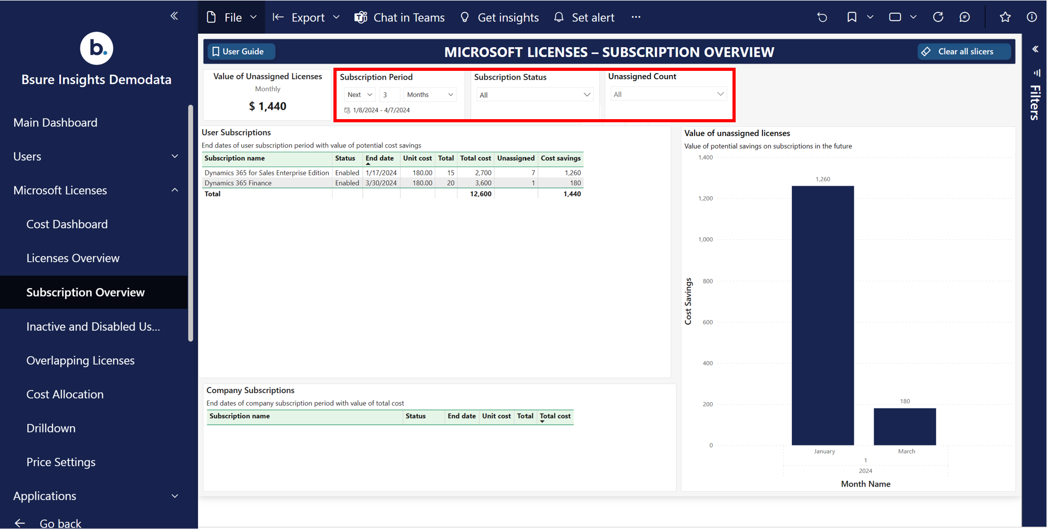Screen dimensions: 1047x529
Task: Click the refresh visuals icon
Action: pos(938,17)
